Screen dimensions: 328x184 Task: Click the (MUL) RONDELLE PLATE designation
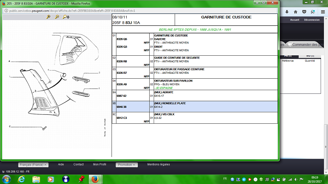[170, 103]
